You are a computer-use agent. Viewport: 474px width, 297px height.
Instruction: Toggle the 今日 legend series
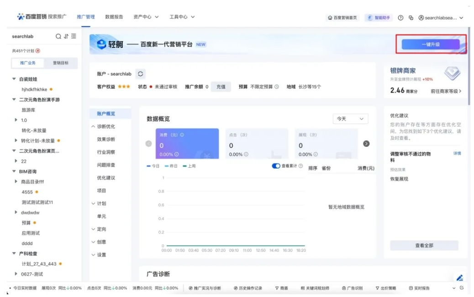(153, 166)
